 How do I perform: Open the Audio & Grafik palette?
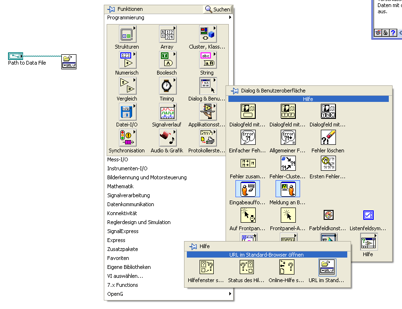pos(167,138)
